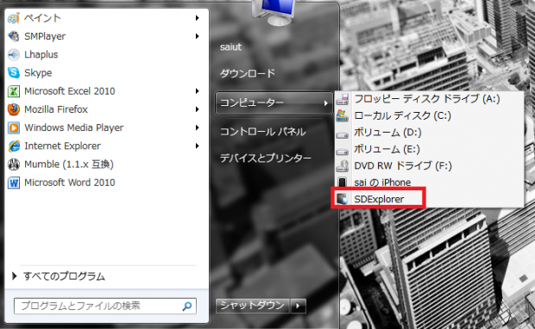Open the saiut user folder
This screenshot has height=329, width=535.
click(230, 47)
